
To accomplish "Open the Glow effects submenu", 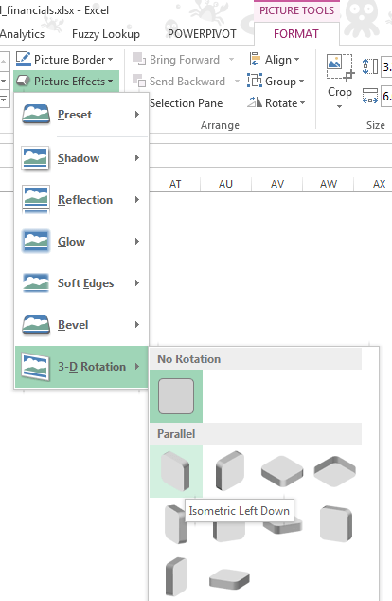I will (81, 242).
